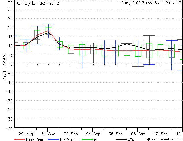Click the red mean peak at 31 Aug

pos(48,31)
